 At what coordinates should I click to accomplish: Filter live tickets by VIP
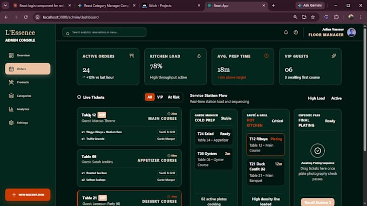point(160,97)
